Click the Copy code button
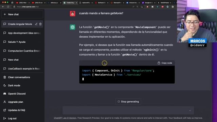Viewport: 217px width, 122px height. [165, 63]
